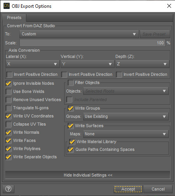The height and width of the screenshot is (196, 175).
Task: Open the Vertical (Y) axis dropdown
Action: (87, 64)
